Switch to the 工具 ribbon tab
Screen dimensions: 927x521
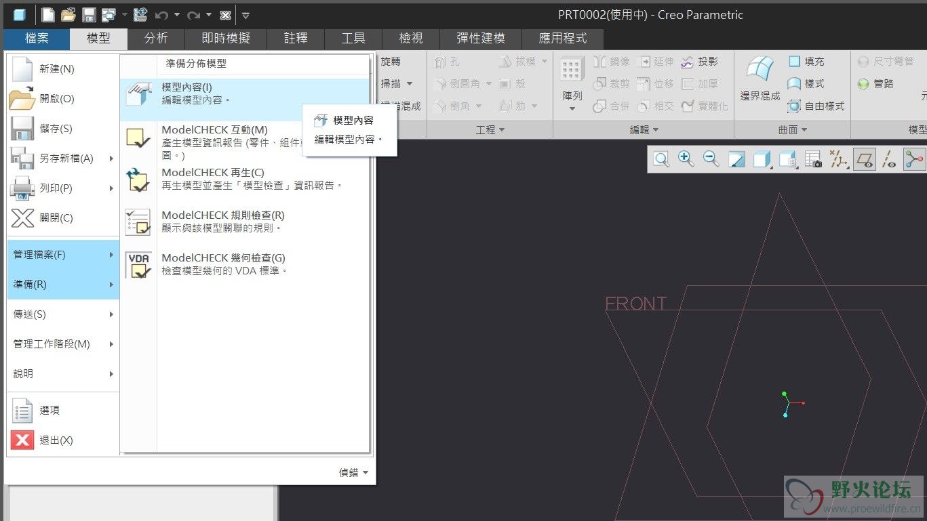click(353, 39)
